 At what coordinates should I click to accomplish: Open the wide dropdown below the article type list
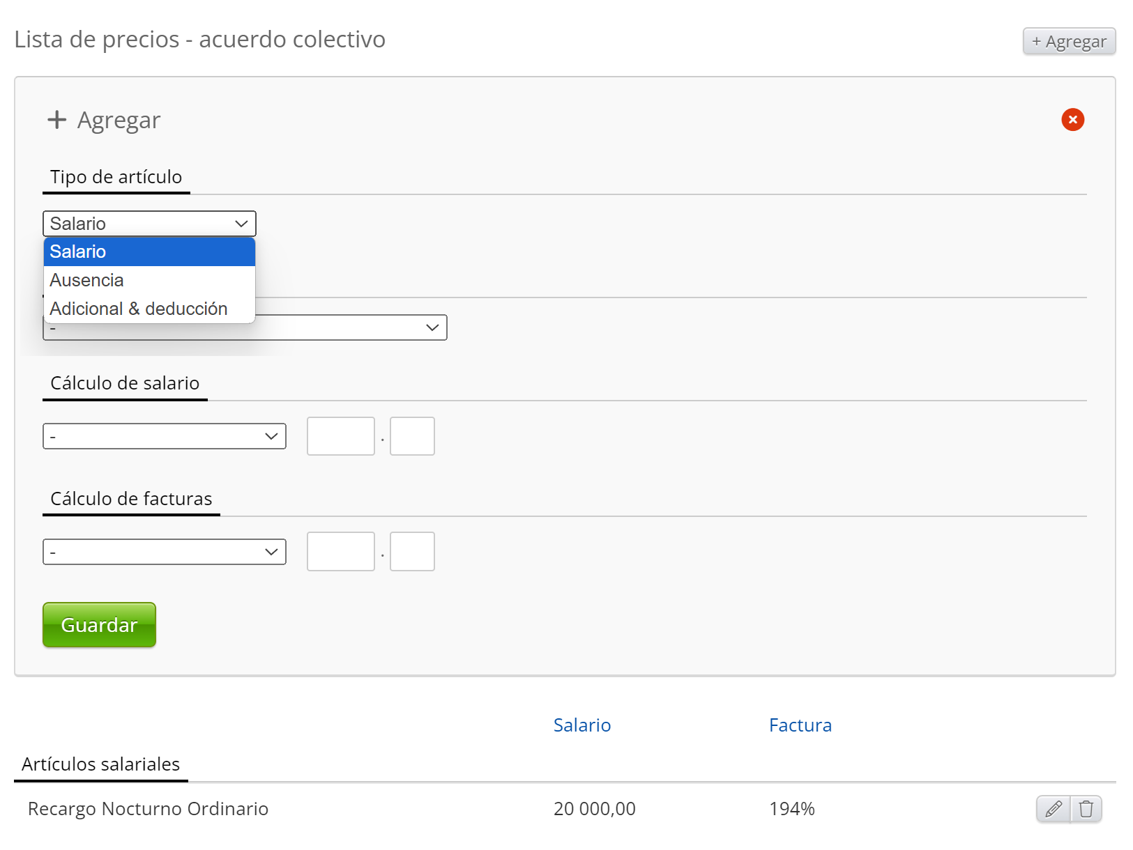click(x=349, y=329)
